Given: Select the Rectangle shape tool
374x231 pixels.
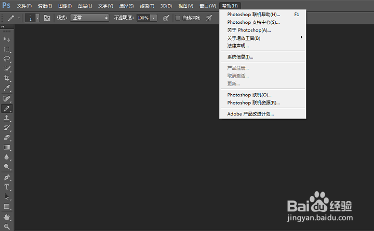Looking at the screenshot, I should tap(7, 207).
